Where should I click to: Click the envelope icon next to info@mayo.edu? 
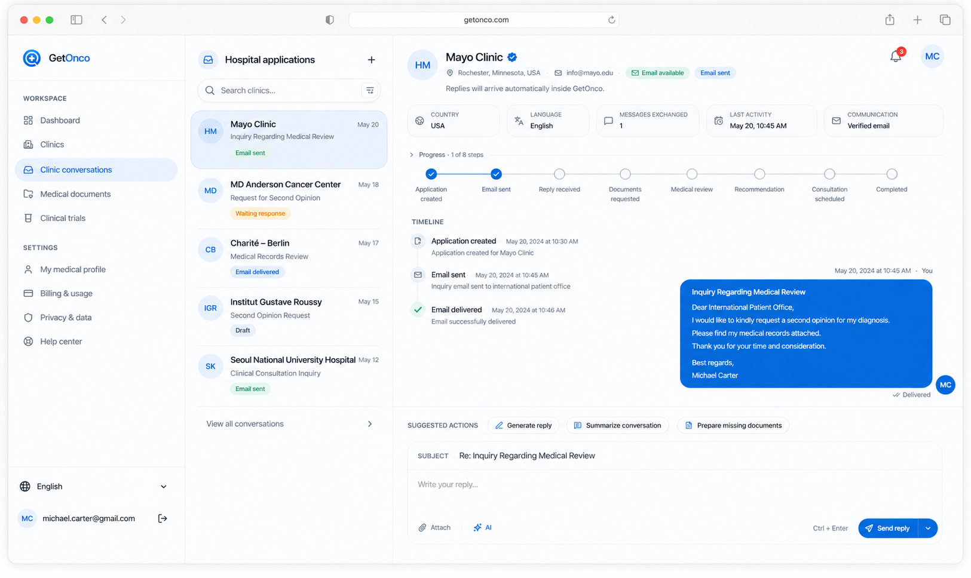point(558,73)
